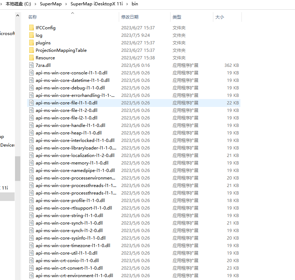Image resolution: width=295 pixels, height=280 pixels.
Task: Select file api-ms-win-core-synch-l1-2-0.dll
Action: point(133,231)
